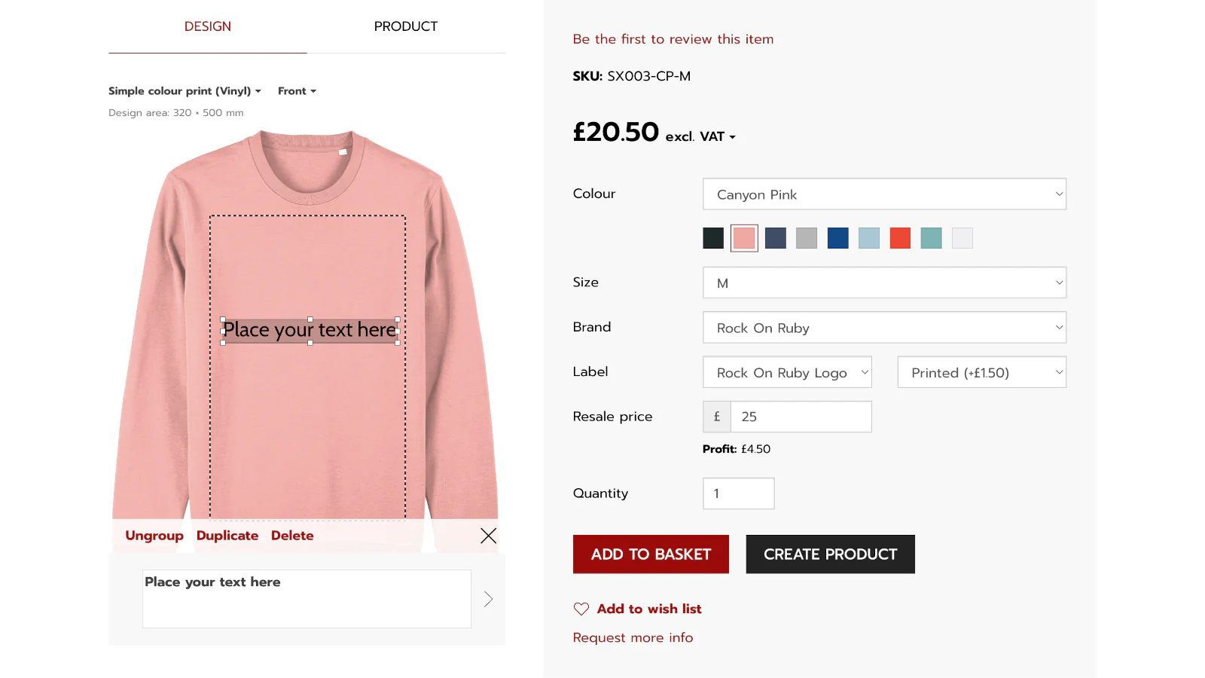
Task: Pick the light blue colour swatch
Action: [x=869, y=238]
